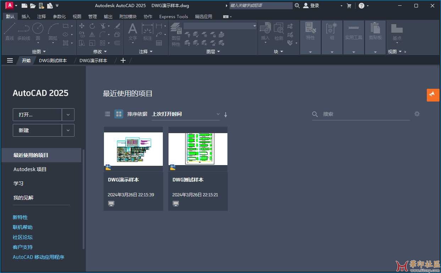This screenshot has height=273, width=441.
Task: Click the 登录 sign-in button
Action: (x=311, y=6)
